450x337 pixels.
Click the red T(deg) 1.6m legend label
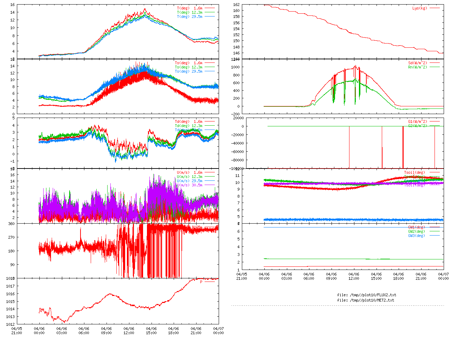point(189,8)
